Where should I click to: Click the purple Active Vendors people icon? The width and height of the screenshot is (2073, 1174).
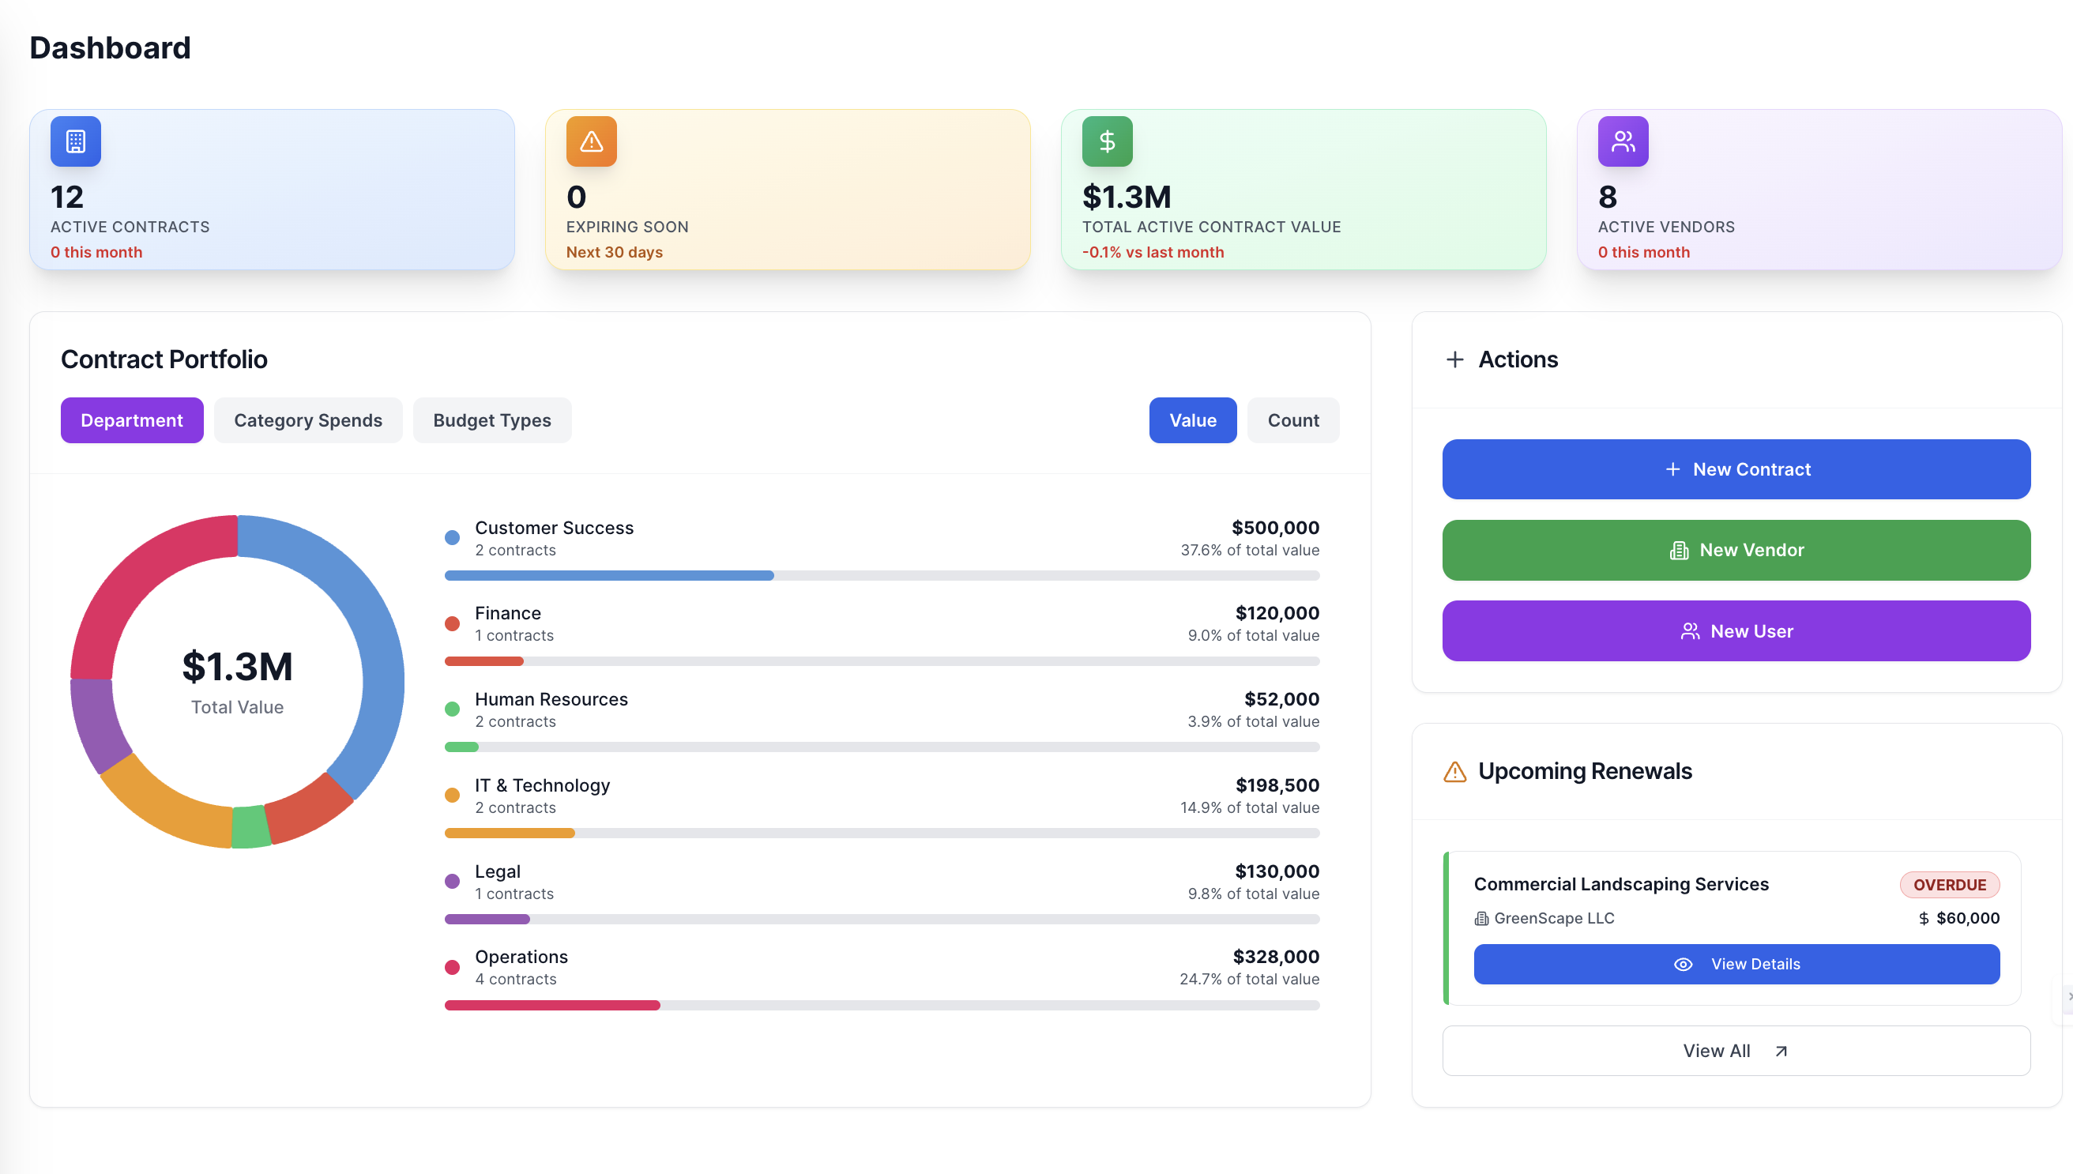[x=1623, y=141]
